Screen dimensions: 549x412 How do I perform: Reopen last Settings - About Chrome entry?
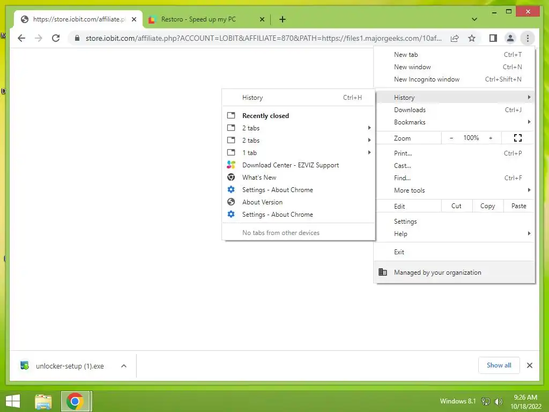(x=299, y=215)
